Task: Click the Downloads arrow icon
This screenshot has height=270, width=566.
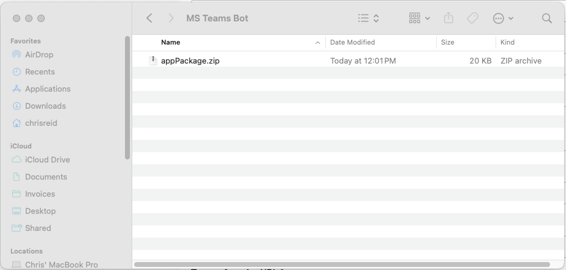Action: [17, 106]
